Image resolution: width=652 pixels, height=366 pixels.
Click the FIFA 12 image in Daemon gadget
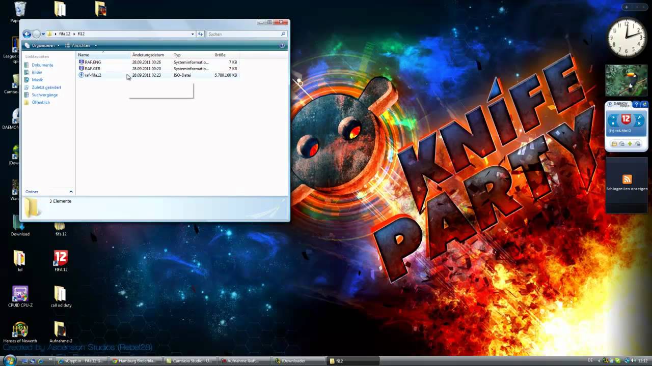tap(626, 119)
